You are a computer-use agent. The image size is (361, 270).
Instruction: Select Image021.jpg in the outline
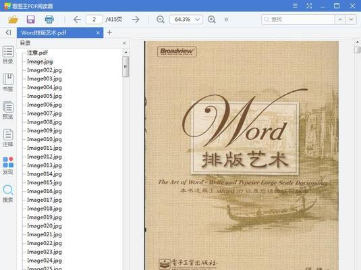pyautogui.click(x=45, y=234)
